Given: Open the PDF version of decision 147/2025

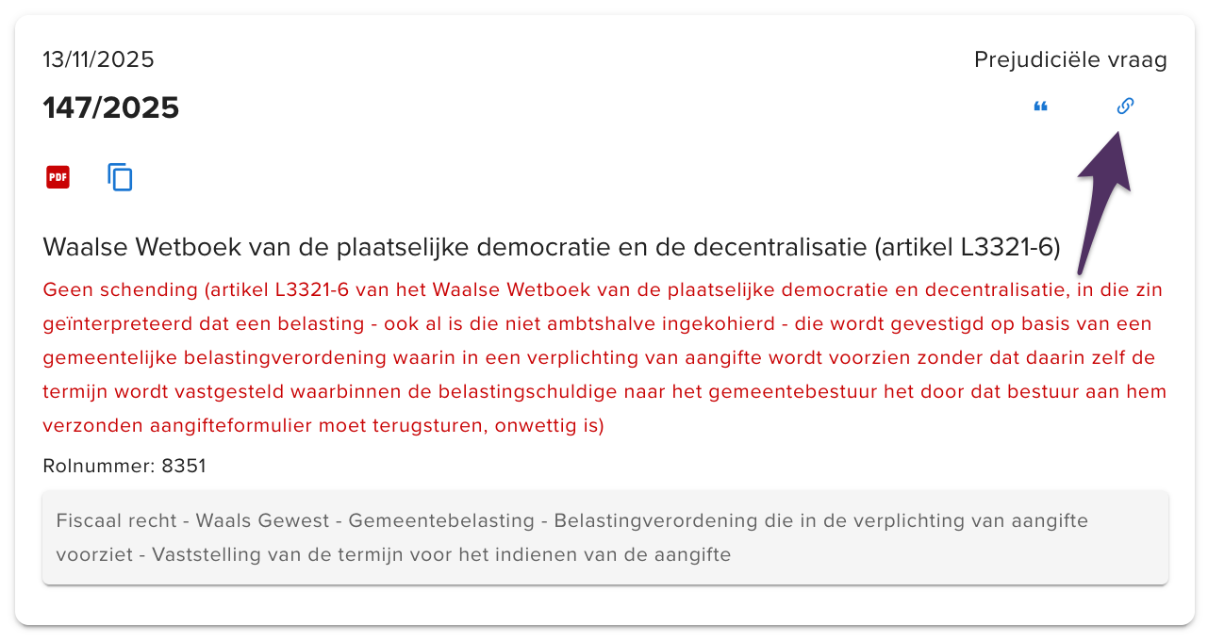Looking at the screenshot, I should click(x=58, y=177).
